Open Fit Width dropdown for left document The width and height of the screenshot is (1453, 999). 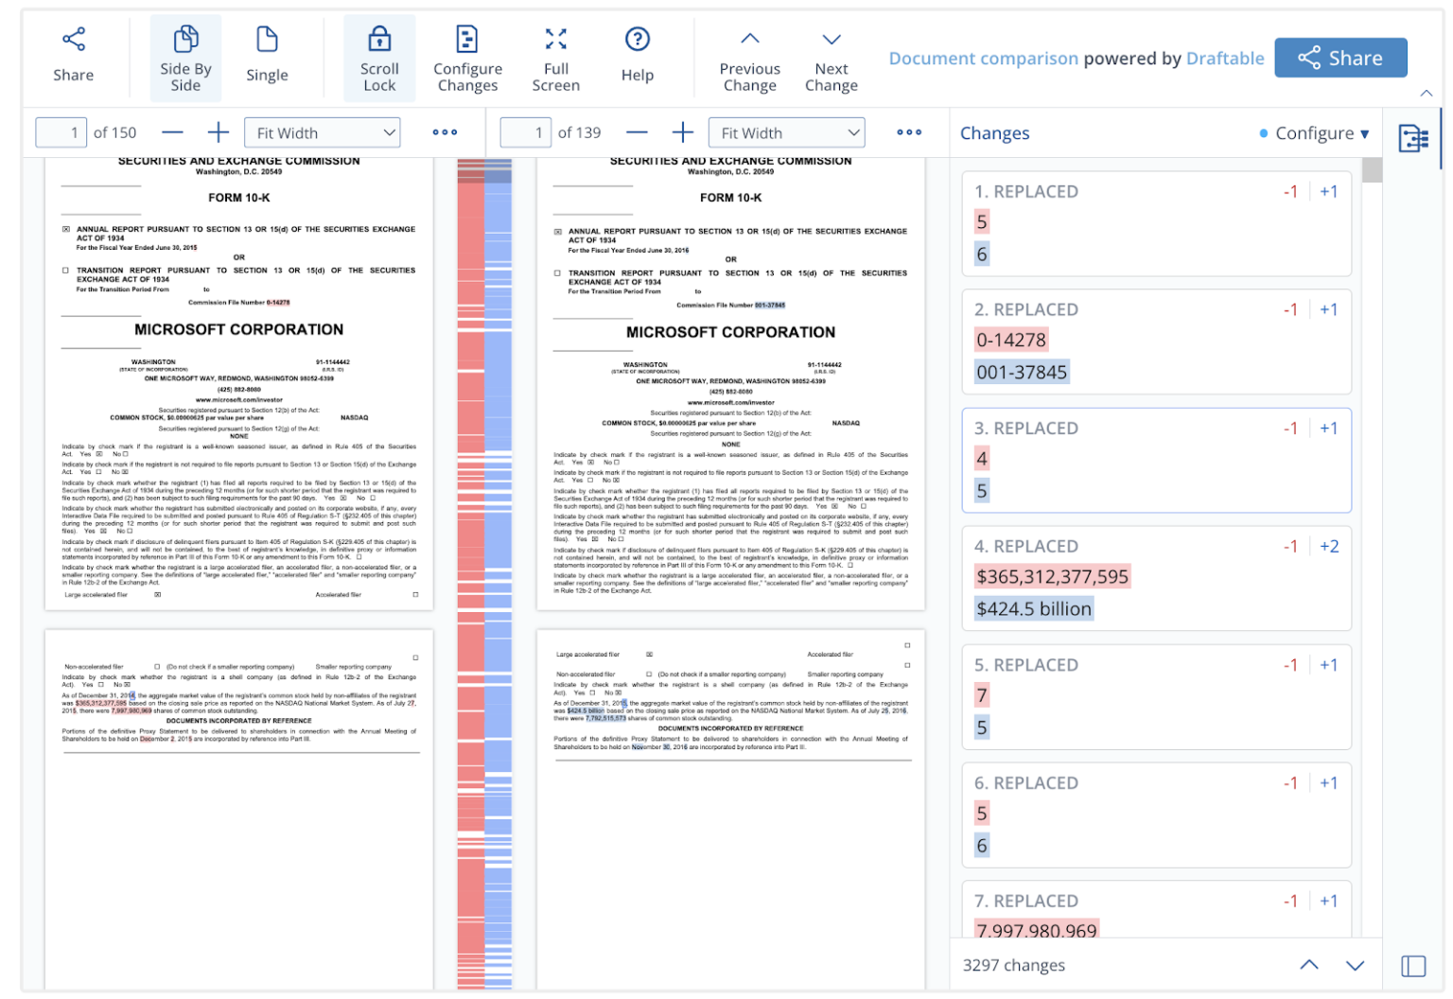click(322, 132)
